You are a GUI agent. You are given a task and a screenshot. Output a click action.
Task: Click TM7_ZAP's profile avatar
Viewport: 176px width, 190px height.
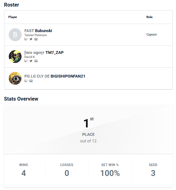[x=15, y=56]
